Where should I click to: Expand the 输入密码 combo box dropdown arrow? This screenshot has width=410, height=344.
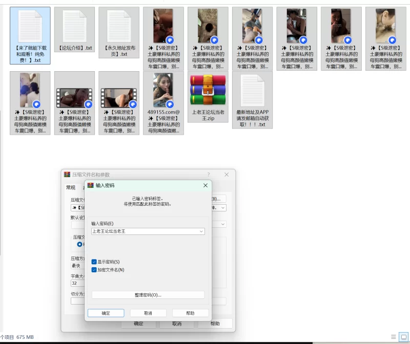(x=201, y=231)
